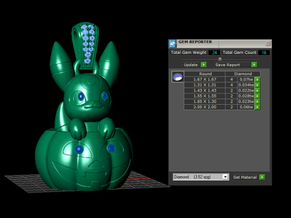Image resolution: width=291 pixels, height=218 pixels.
Task: Click the 0.06tw weight cell
Action: coord(246,107)
